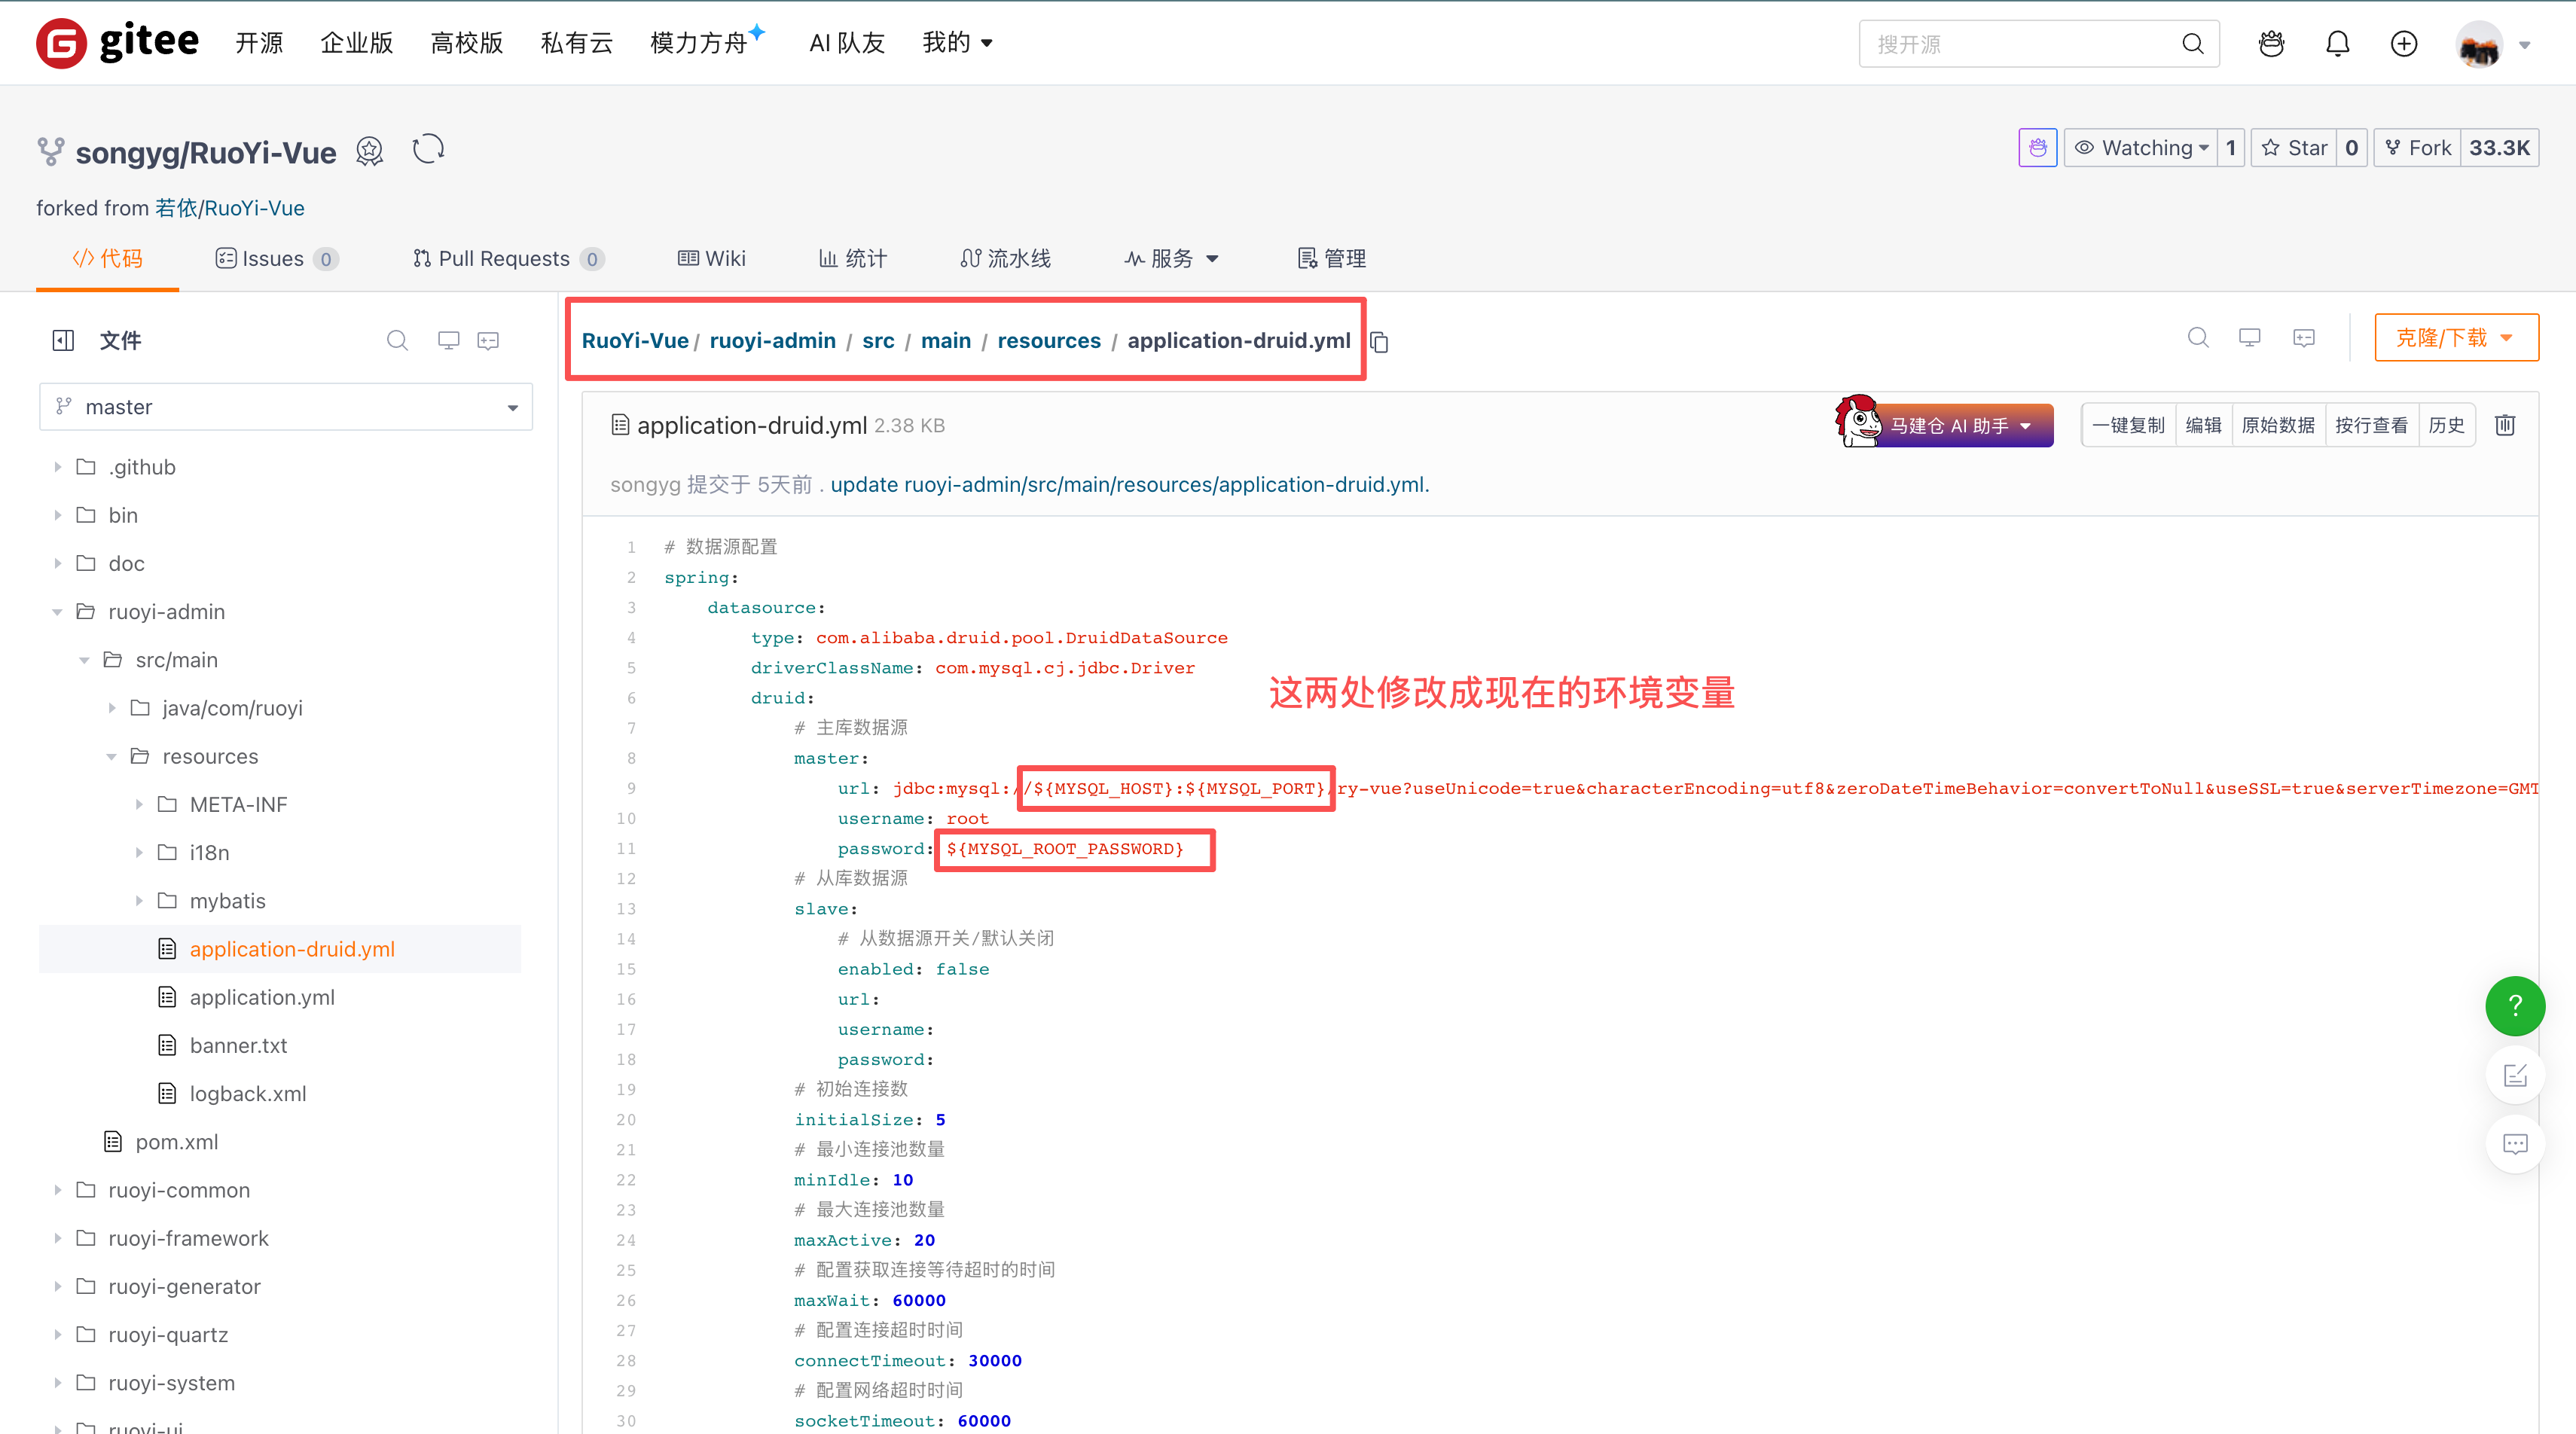This screenshot has height=1434, width=2576.
Task: Click the monitor icon above file viewer
Action: (x=2249, y=337)
